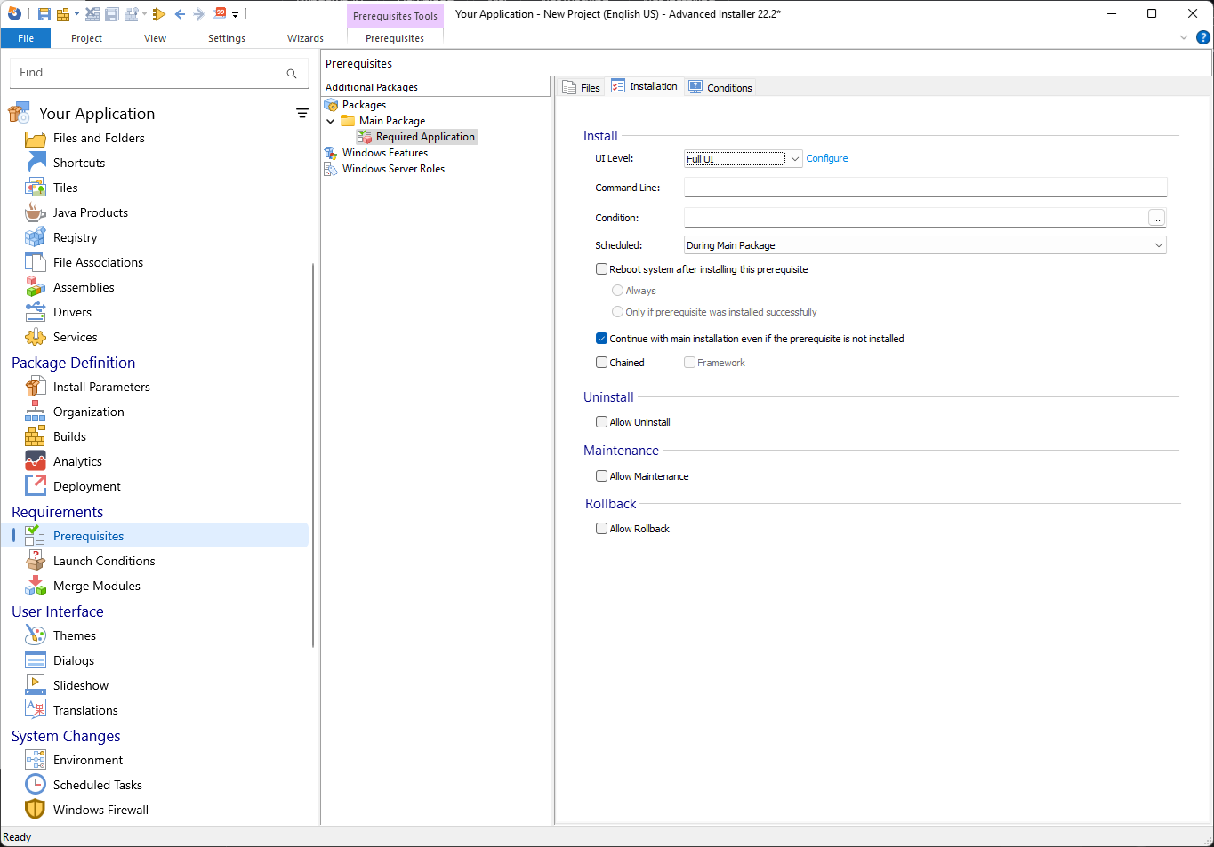Enable the Allow Maintenance checkbox

(602, 476)
